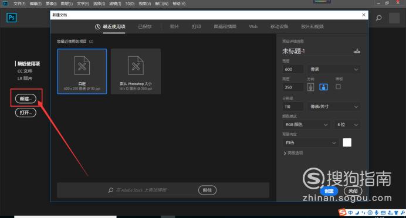The height and width of the screenshot is (218, 406).
Task: Switch to the 移动设备 (Mobile) tab
Action: tap(279, 26)
